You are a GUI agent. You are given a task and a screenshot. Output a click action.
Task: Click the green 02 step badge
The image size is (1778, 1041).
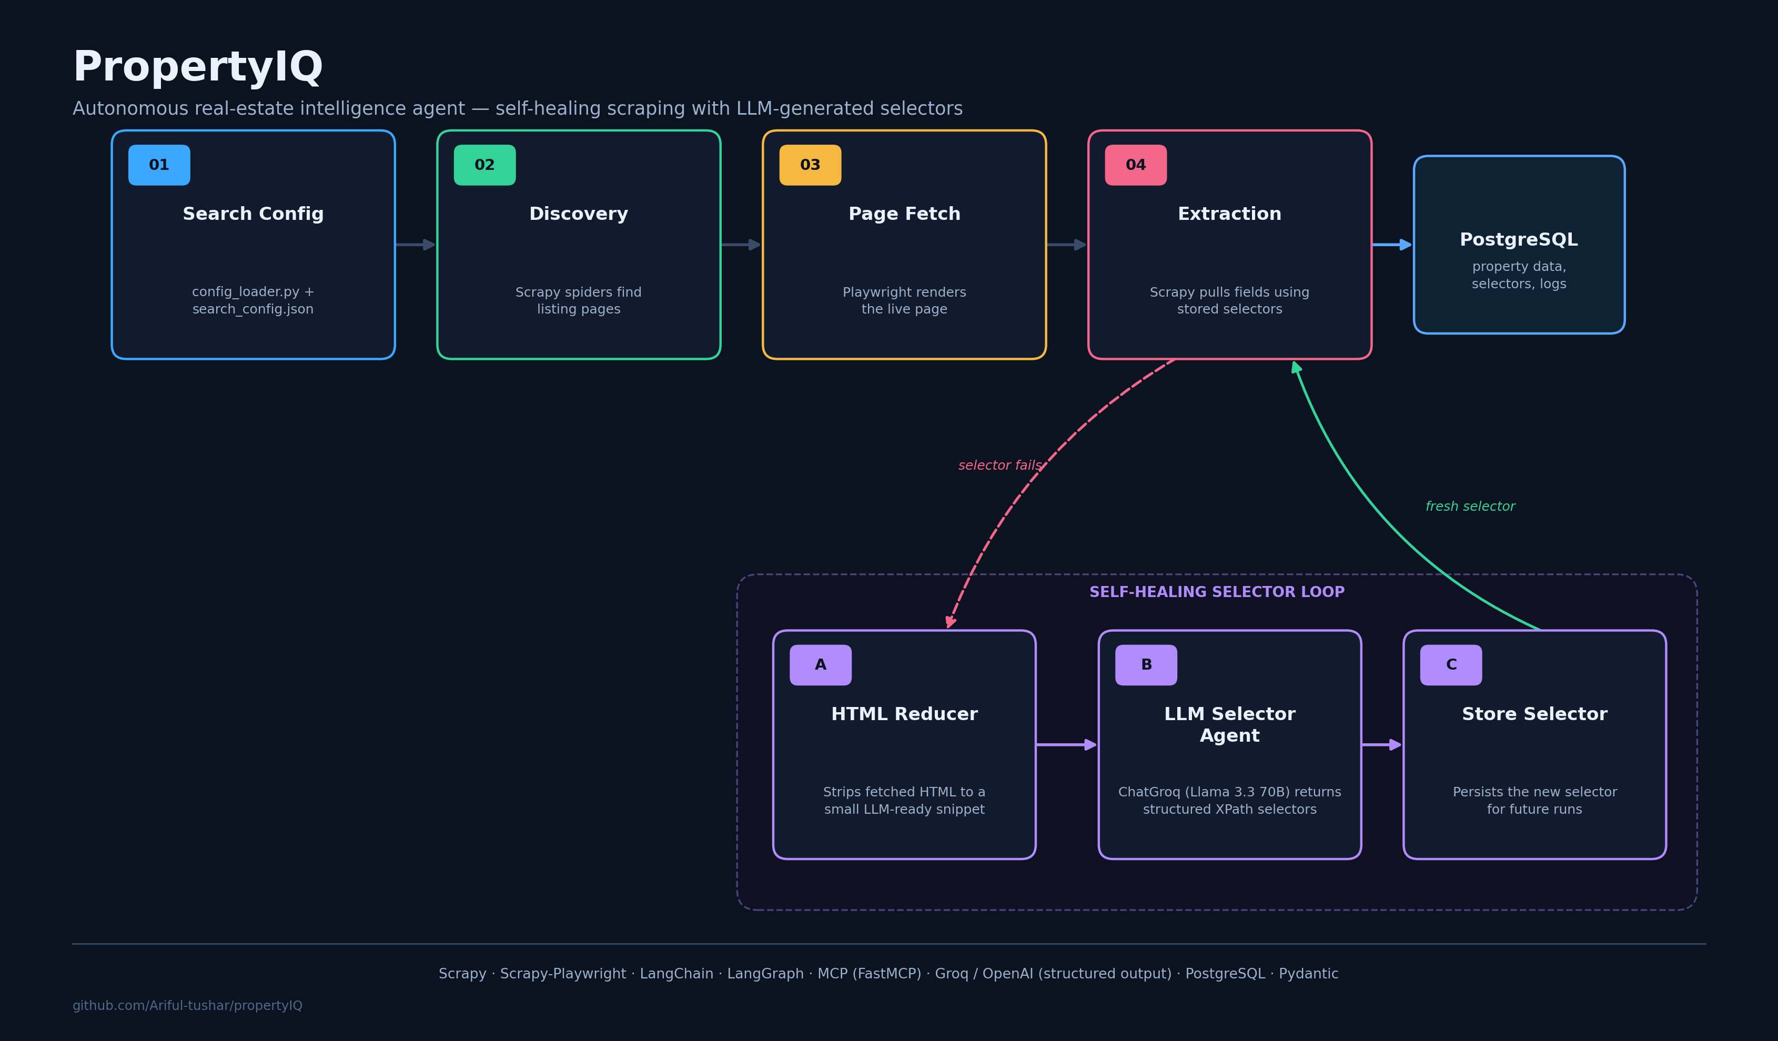(484, 165)
